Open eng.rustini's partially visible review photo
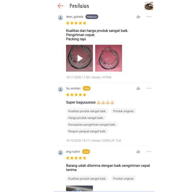 [x=79, y=188]
